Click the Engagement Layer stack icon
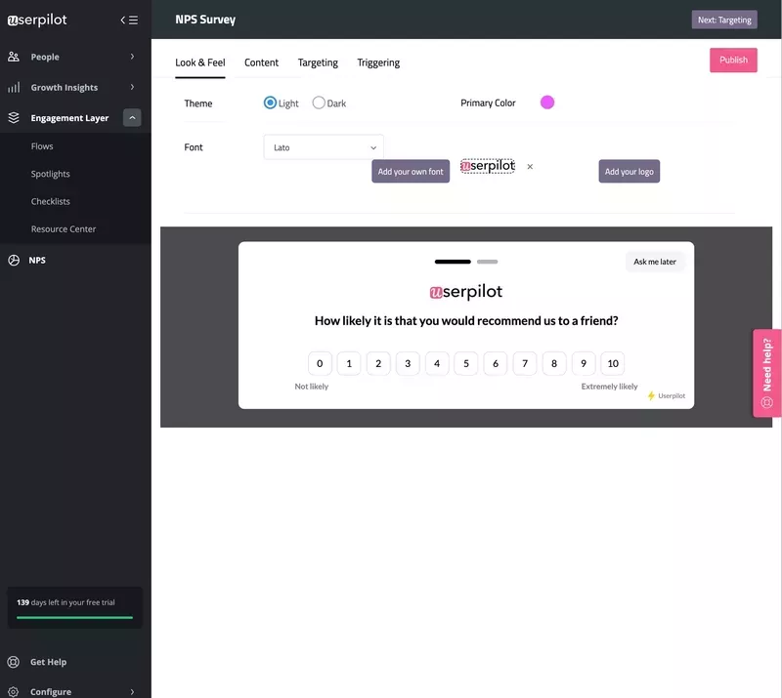 click(14, 118)
